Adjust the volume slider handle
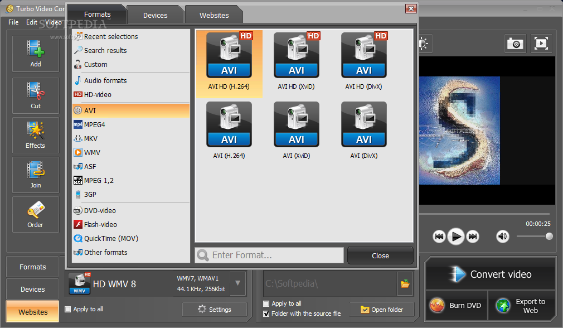This screenshot has height=328, width=563. [x=549, y=237]
